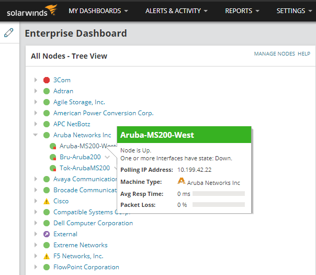The image size is (316, 275).
Task: Click the Avg Resp Time bar in tooltip
Action: (219, 194)
